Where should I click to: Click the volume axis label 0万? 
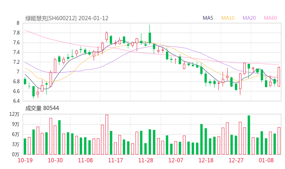(16, 154)
